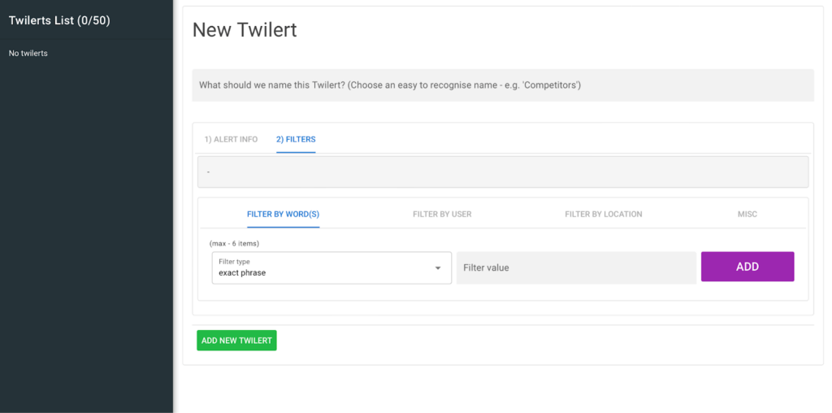Click the New Twilert page heading
The height and width of the screenshot is (413, 832).
pyautogui.click(x=245, y=30)
